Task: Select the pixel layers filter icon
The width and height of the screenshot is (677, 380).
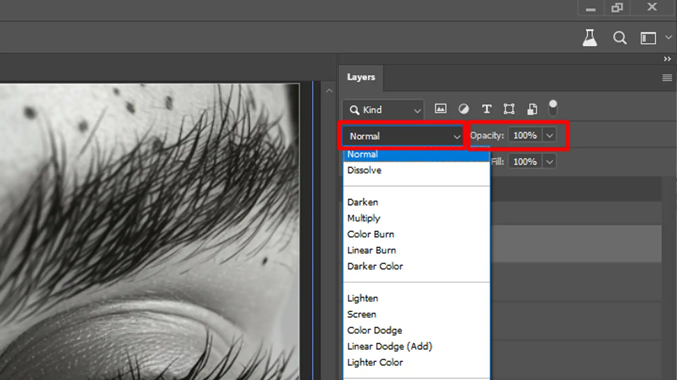Action: coord(440,109)
